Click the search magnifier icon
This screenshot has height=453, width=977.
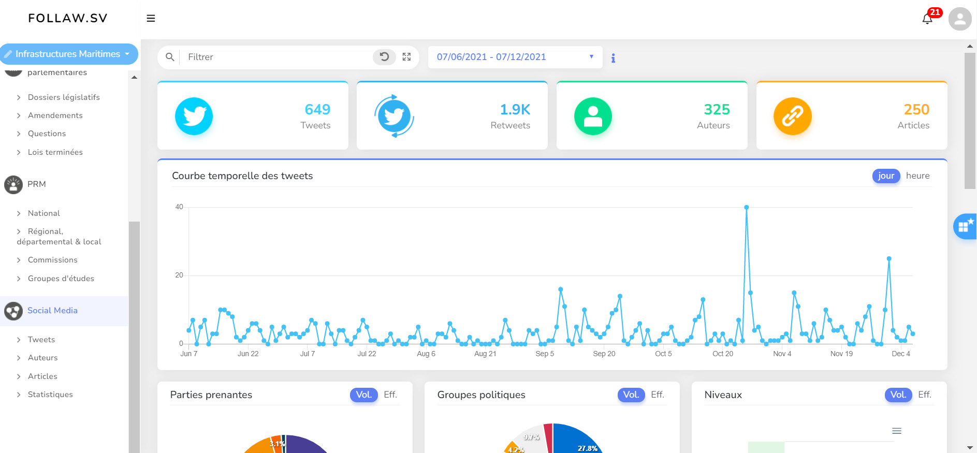[x=170, y=57]
